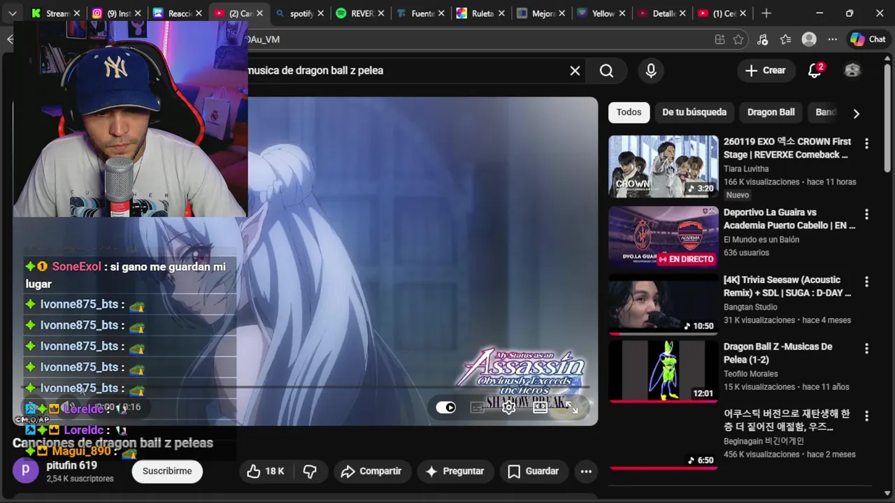Click the Bangtan Studio channel name
Image resolution: width=895 pixels, height=503 pixels.
coord(750,307)
